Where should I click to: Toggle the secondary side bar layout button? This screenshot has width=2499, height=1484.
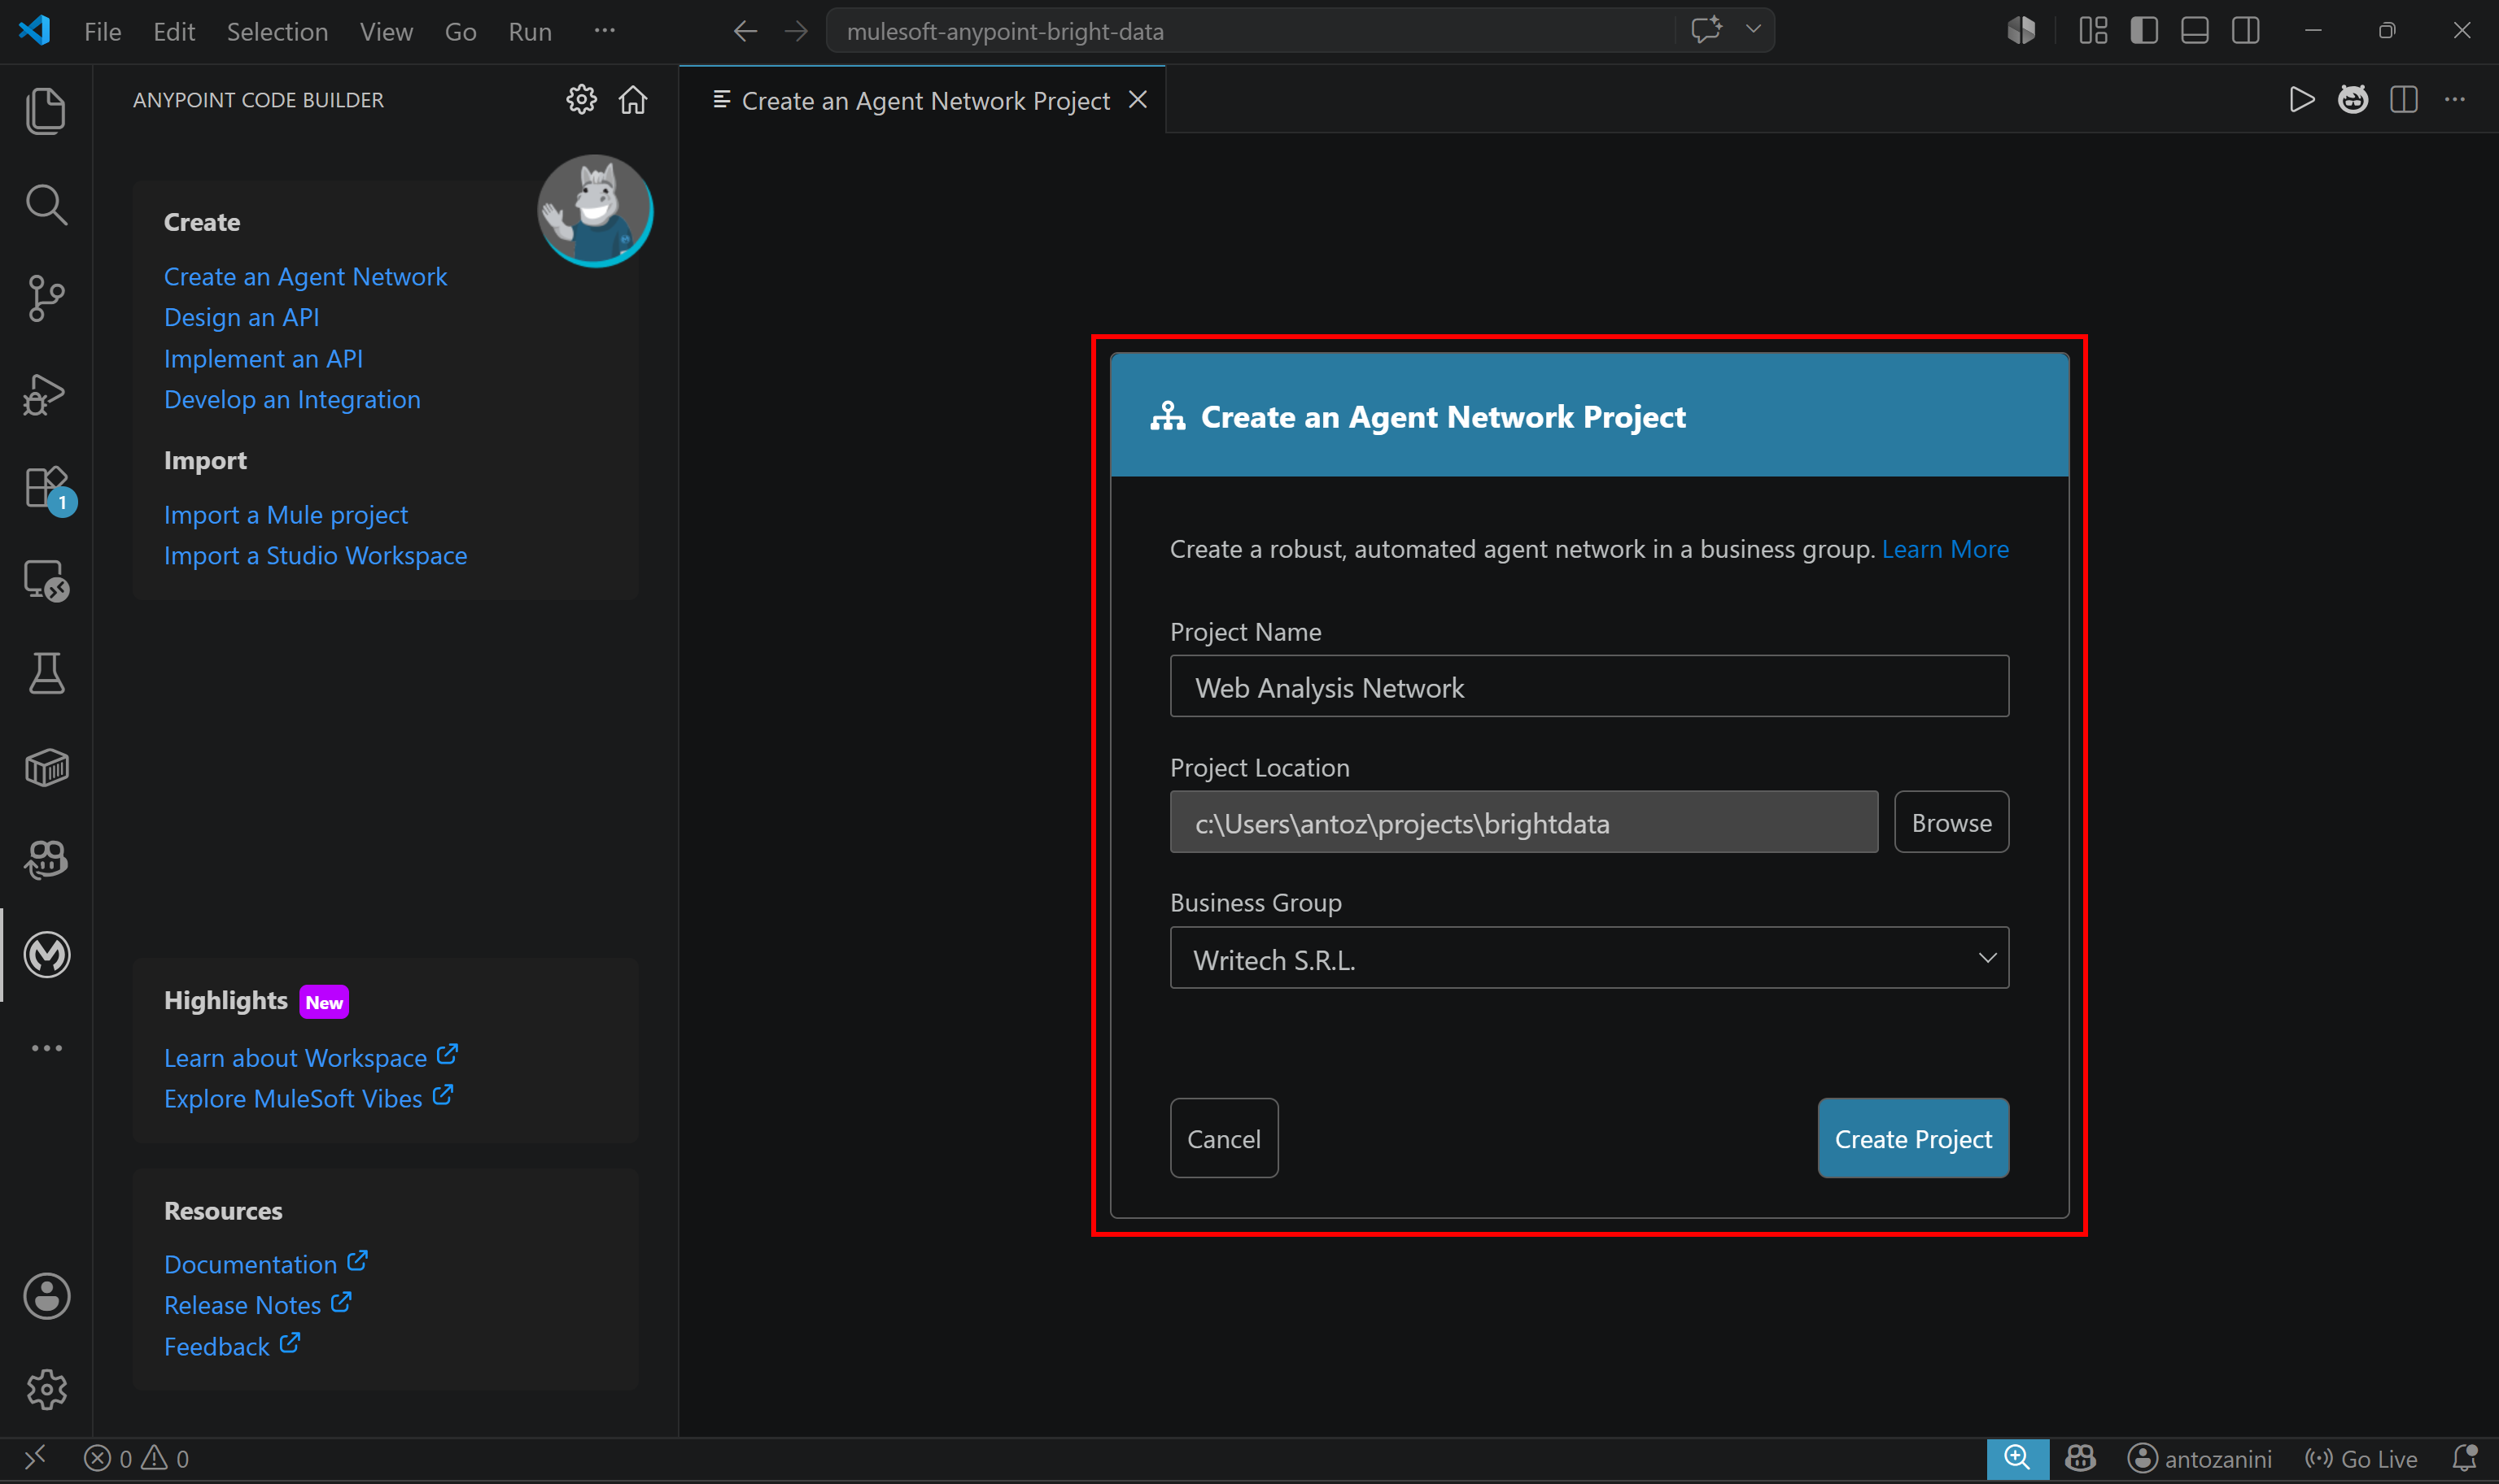pyautogui.click(x=2245, y=31)
